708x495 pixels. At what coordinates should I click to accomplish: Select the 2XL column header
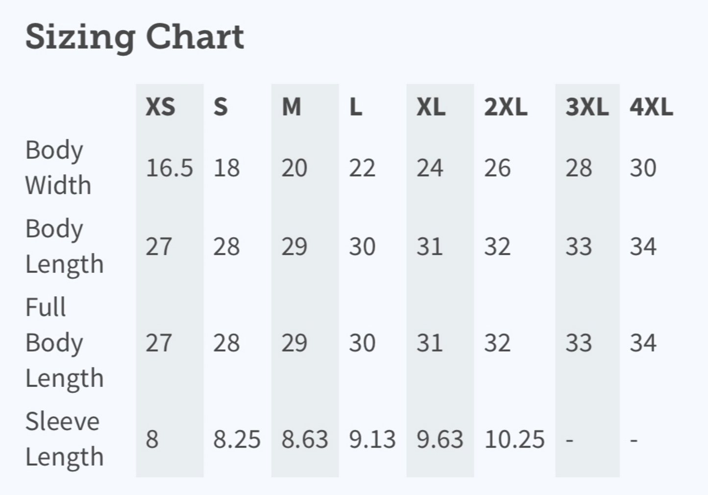point(506,107)
